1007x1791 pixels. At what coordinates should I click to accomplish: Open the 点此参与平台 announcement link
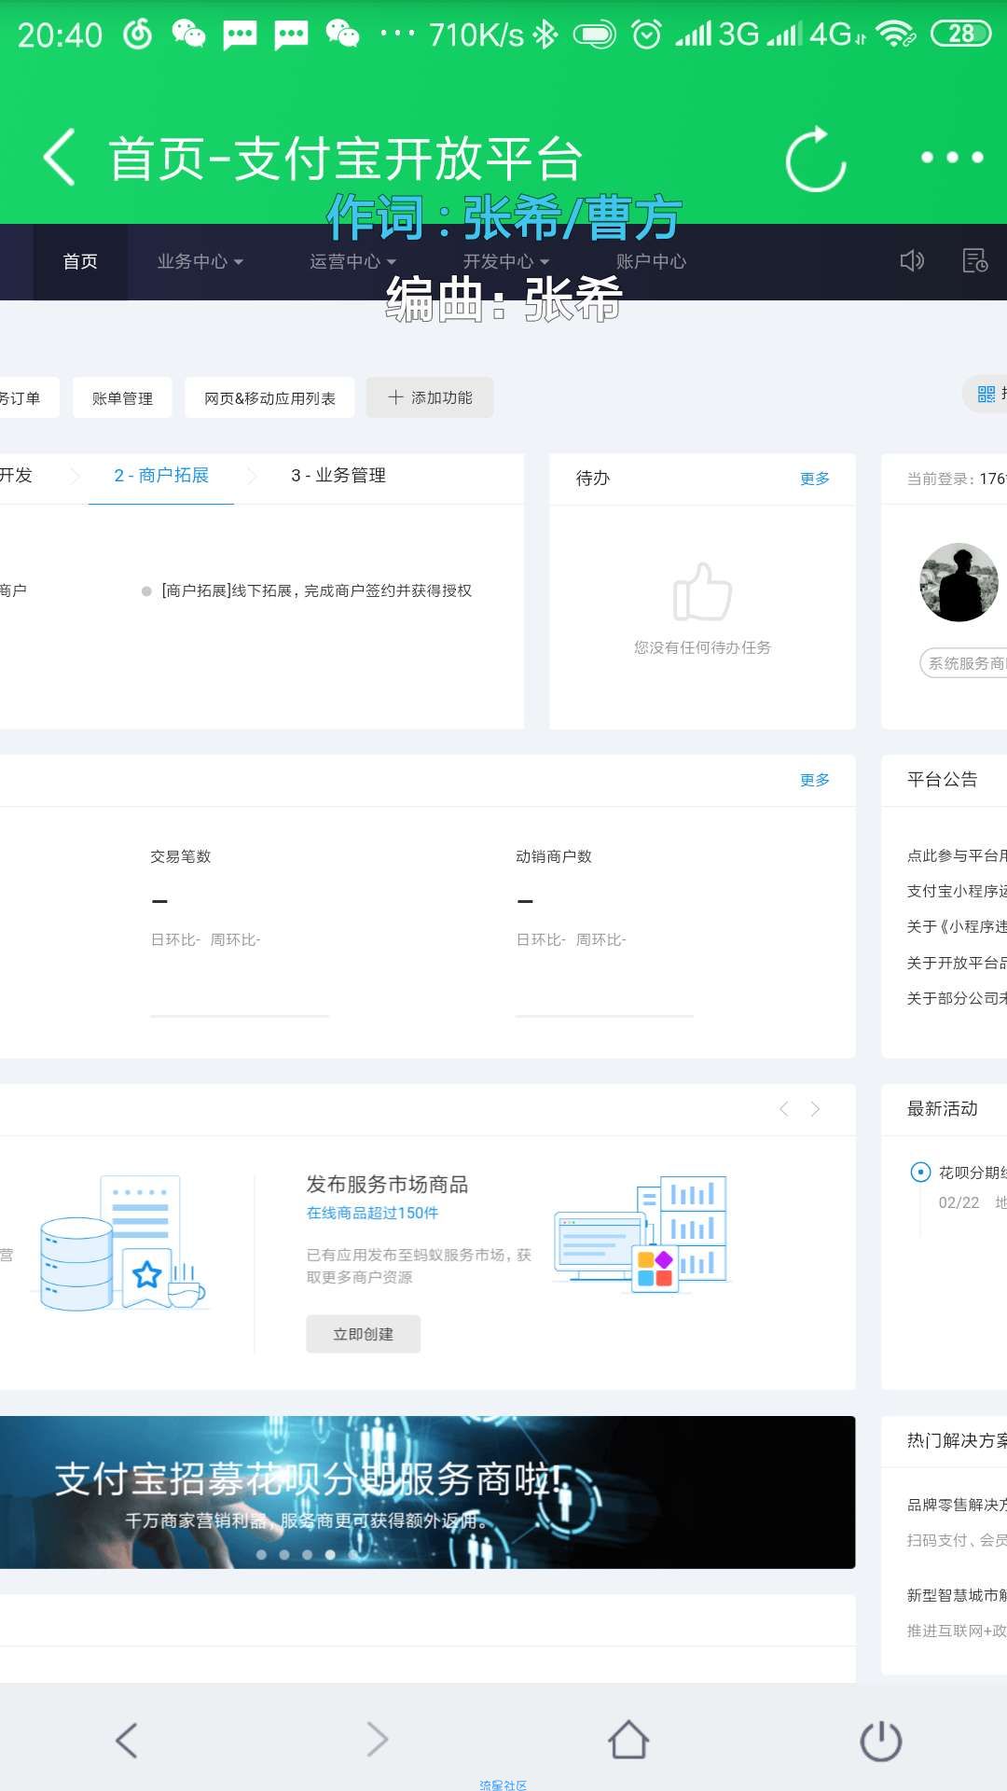click(957, 855)
